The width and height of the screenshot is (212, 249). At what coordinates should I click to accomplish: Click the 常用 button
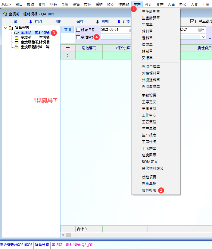point(67,30)
